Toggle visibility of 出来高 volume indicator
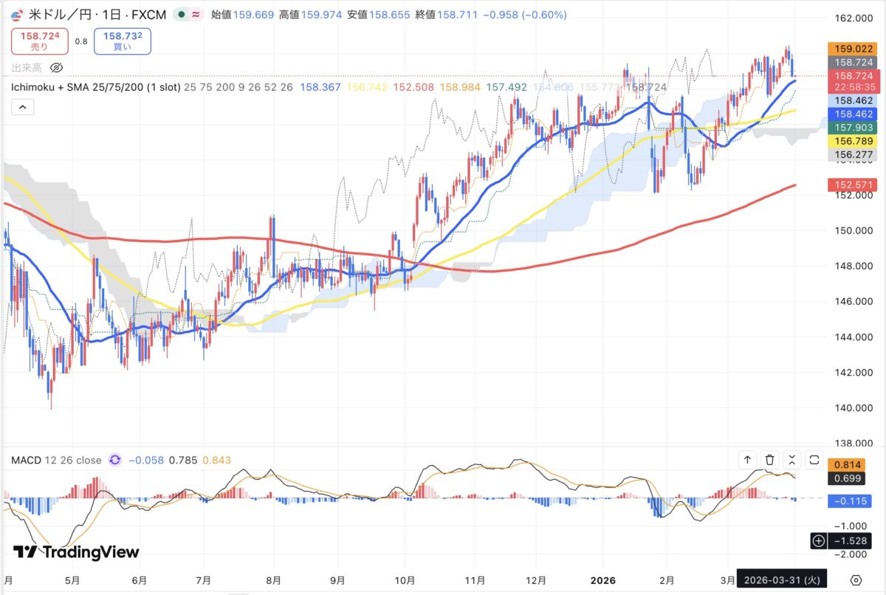 tap(57, 68)
